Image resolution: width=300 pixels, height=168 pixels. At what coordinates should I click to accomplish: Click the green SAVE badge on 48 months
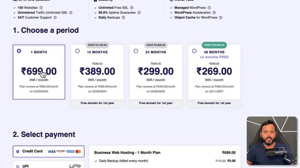click(214, 45)
